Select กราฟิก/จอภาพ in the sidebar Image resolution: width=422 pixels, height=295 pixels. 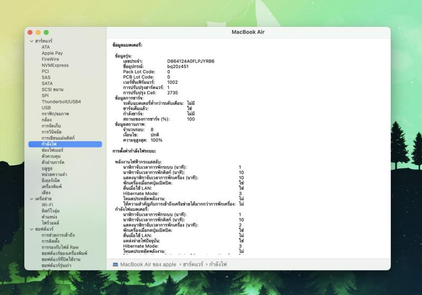(x=55, y=114)
